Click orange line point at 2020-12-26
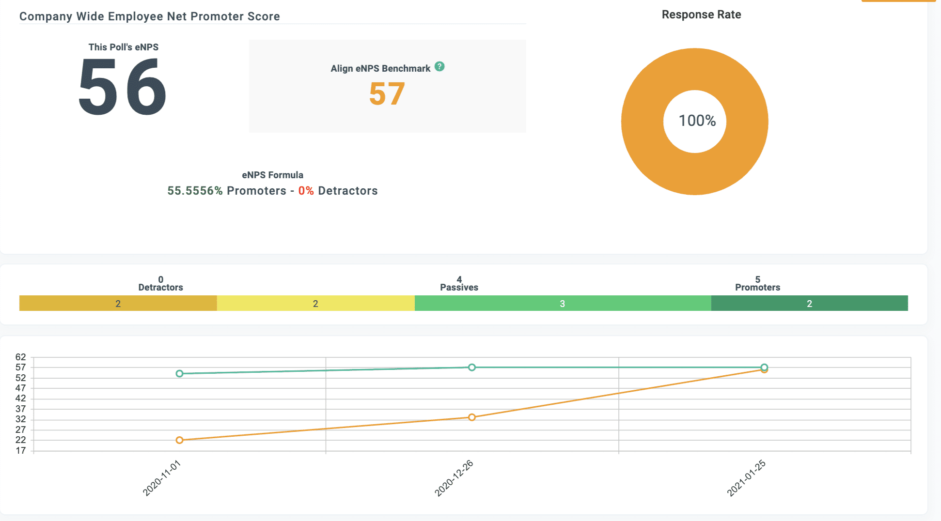 (472, 417)
